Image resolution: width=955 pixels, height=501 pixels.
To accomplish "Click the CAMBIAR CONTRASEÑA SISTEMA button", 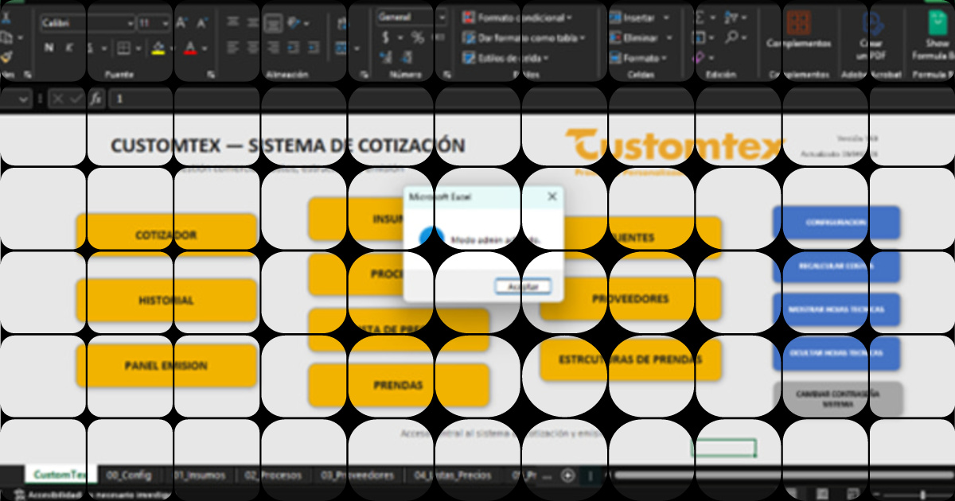I will 837,398.
